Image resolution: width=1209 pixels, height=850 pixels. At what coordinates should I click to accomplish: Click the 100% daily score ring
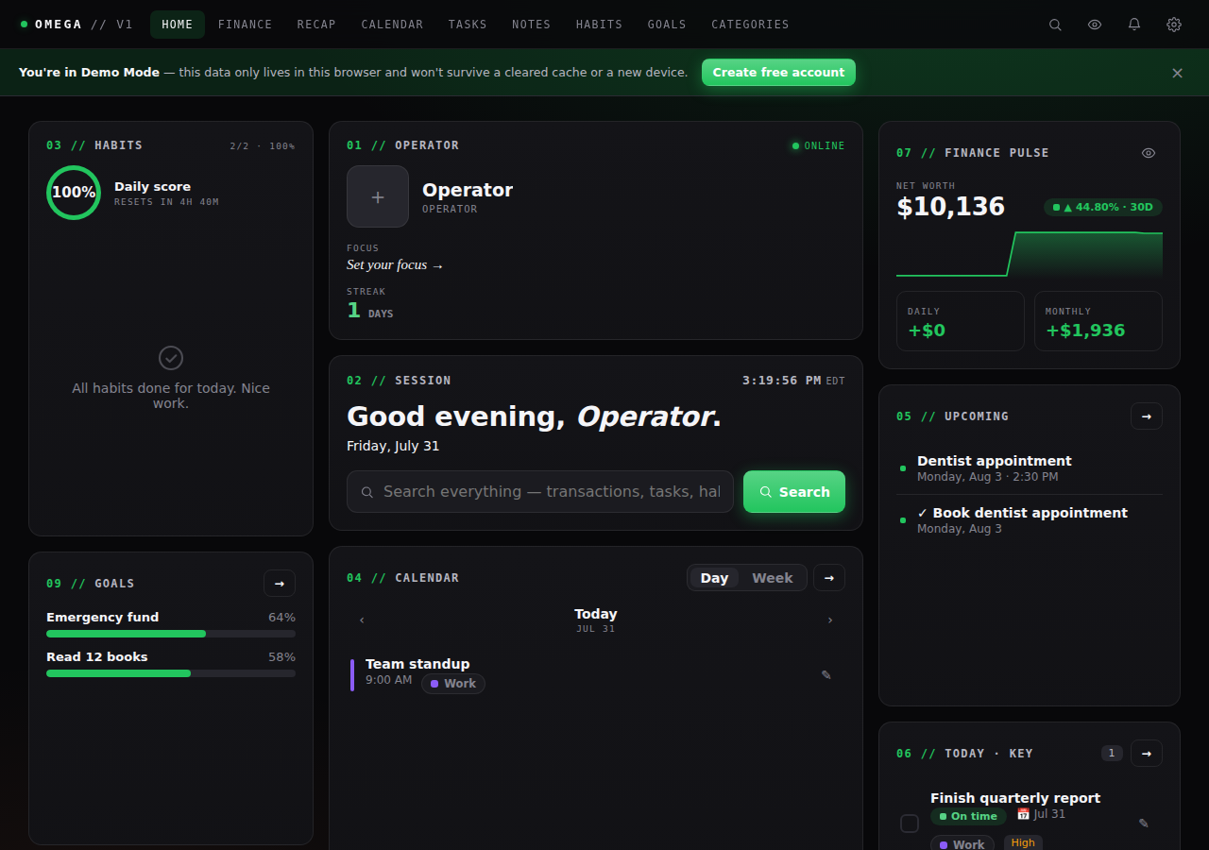click(74, 193)
